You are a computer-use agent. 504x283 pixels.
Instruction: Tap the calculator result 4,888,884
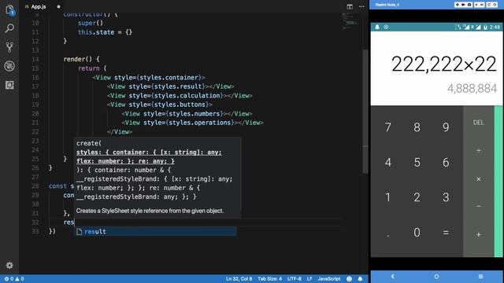472,88
